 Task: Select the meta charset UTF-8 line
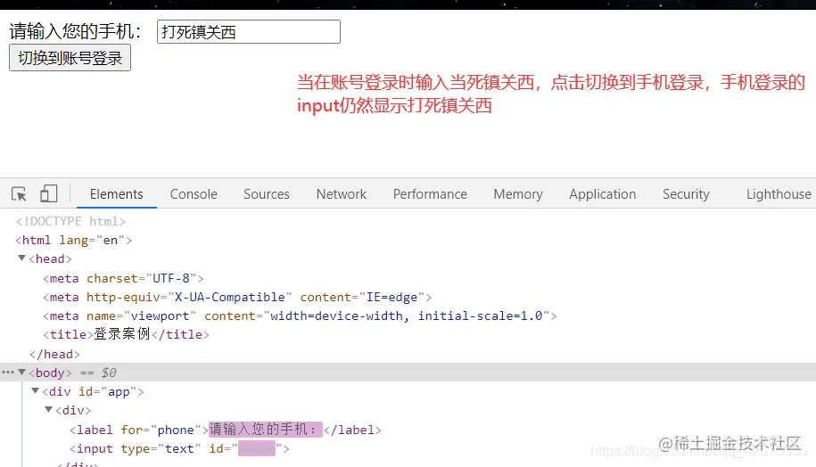pyautogui.click(x=123, y=279)
